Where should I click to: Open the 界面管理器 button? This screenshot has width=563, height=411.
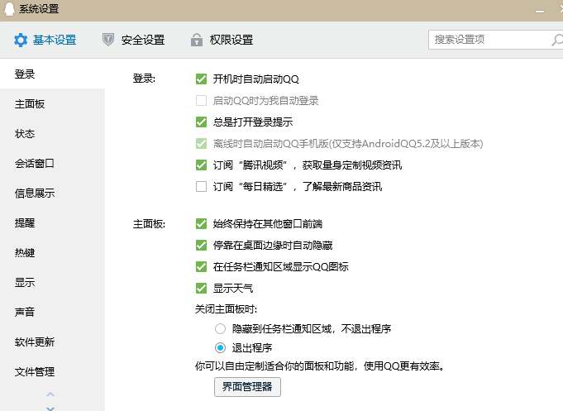tap(246, 386)
